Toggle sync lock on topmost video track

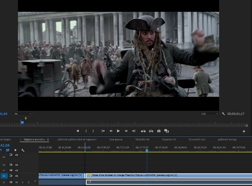(11, 155)
